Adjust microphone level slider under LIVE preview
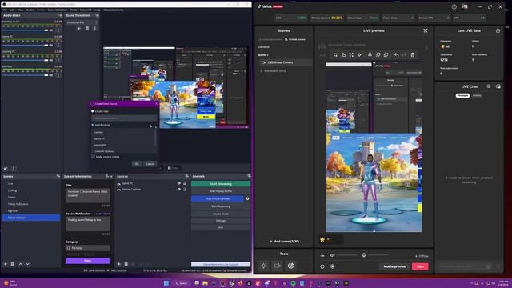 click(378, 255)
